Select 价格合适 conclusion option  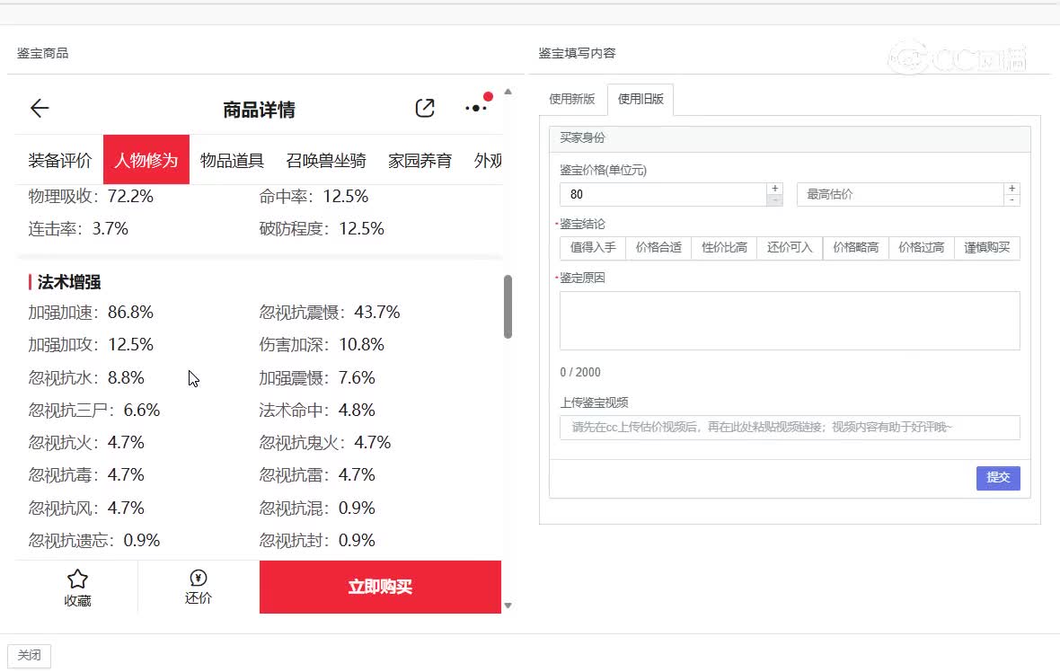658,248
